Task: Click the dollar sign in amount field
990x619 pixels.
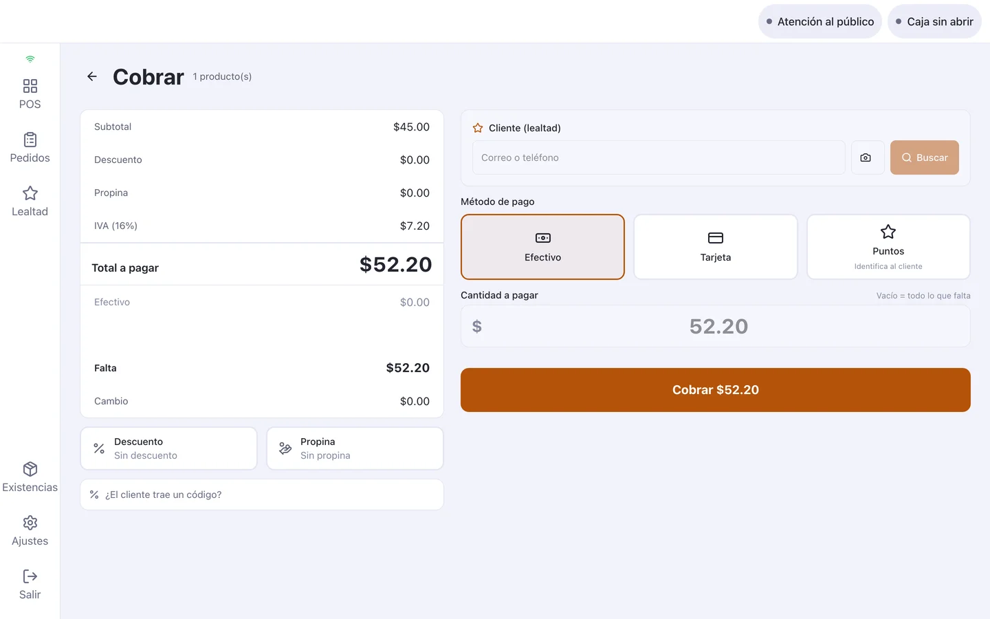Action: 477,327
